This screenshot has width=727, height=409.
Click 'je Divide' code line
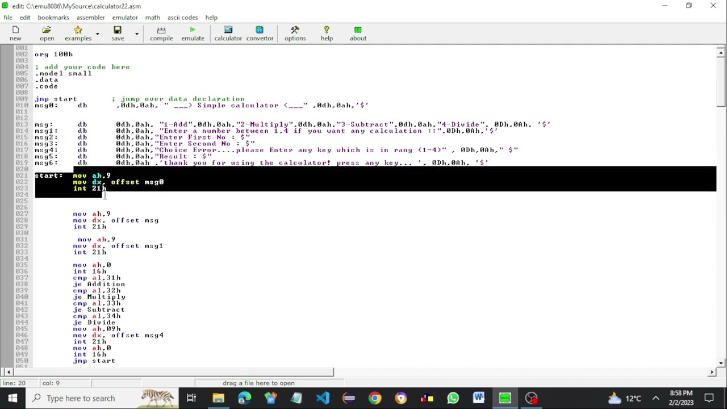[94, 323]
